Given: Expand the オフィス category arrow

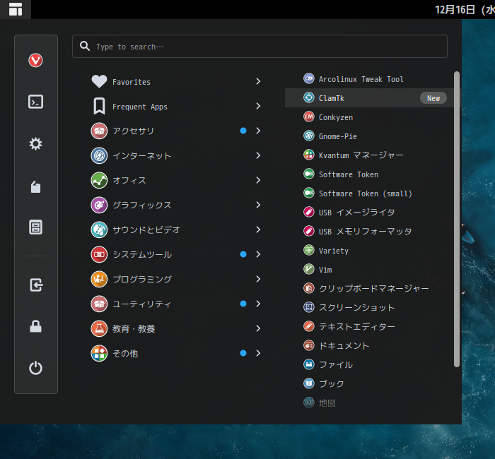Looking at the screenshot, I should (x=258, y=180).
